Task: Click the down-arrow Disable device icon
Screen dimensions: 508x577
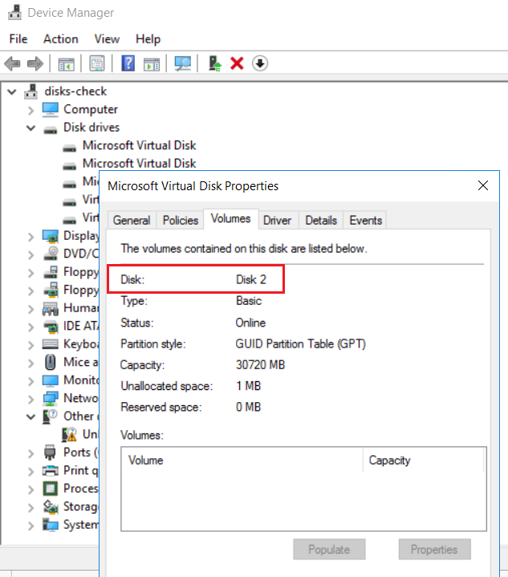Action: (260, 63)
